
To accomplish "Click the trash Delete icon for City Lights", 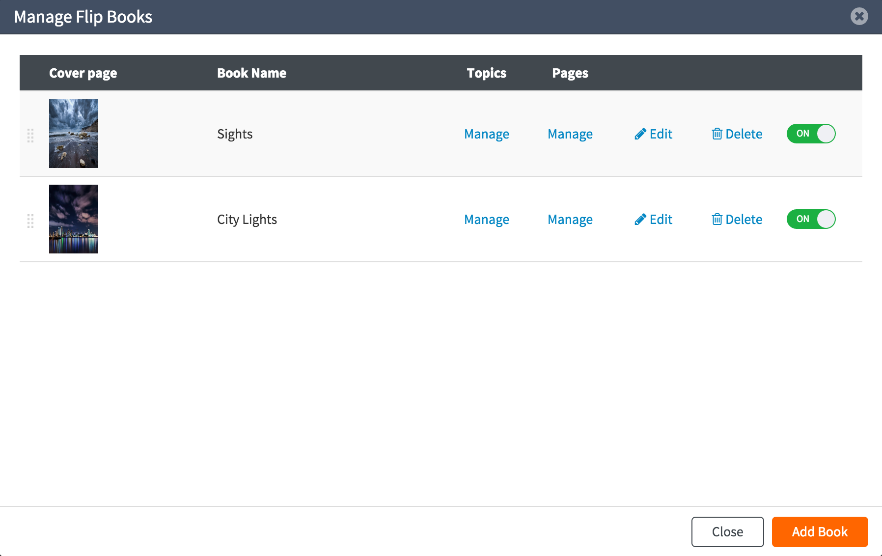I will [x=717, y=220].
